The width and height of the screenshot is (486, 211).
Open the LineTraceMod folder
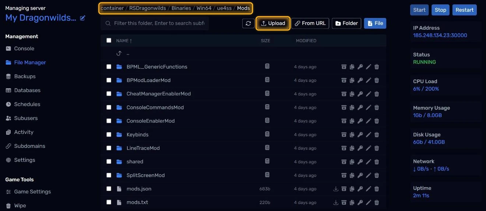(x=143, y=148)
